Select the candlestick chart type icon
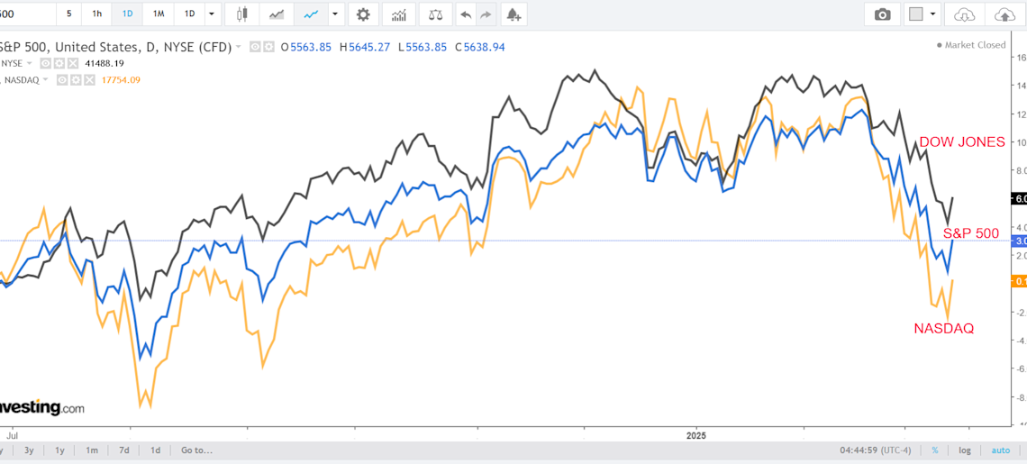The height and width of the screenshot is (464, 1027). click(242, 14)
